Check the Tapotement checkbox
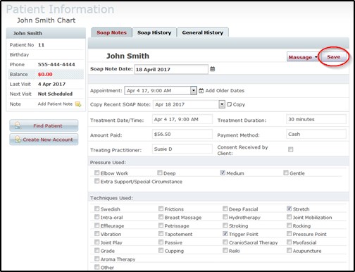This screenshot has width=355, height=272. click(161, 234)
